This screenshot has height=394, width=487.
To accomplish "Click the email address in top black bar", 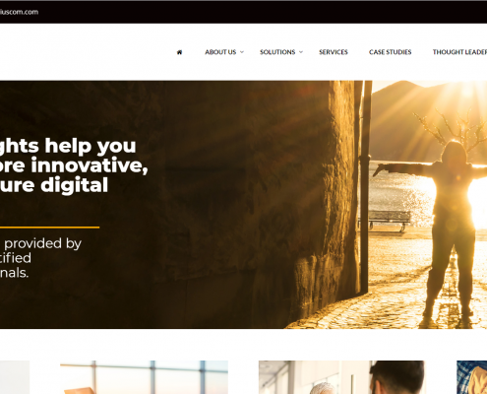I will 19,12.
